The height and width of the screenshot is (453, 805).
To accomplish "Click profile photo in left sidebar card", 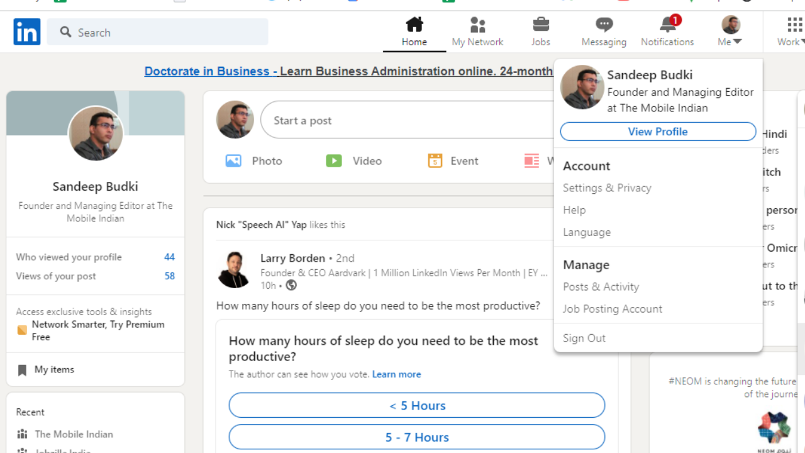I will click(x=96, y=133).
